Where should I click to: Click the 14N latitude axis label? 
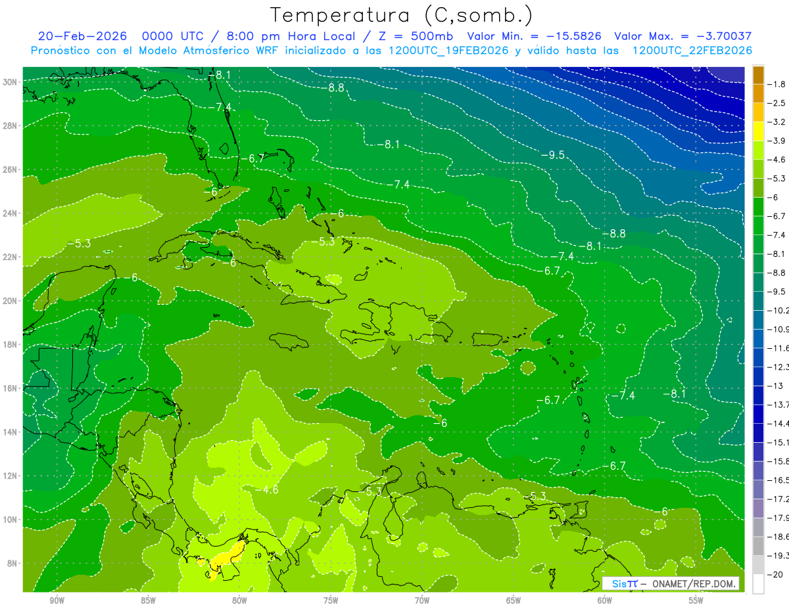pos(10,432)
